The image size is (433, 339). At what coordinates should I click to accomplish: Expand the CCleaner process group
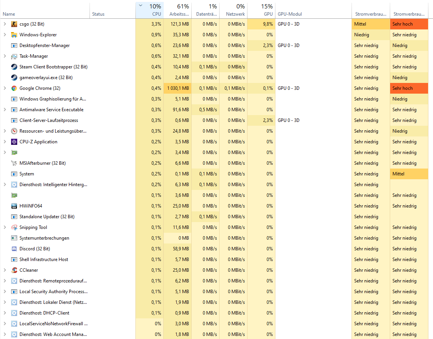click(5, 270)
